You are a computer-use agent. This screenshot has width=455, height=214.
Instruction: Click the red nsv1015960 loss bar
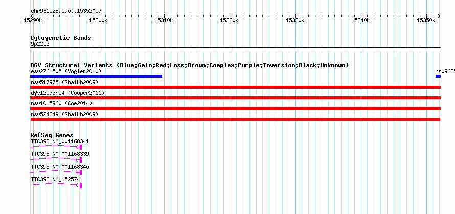[235, 109]
